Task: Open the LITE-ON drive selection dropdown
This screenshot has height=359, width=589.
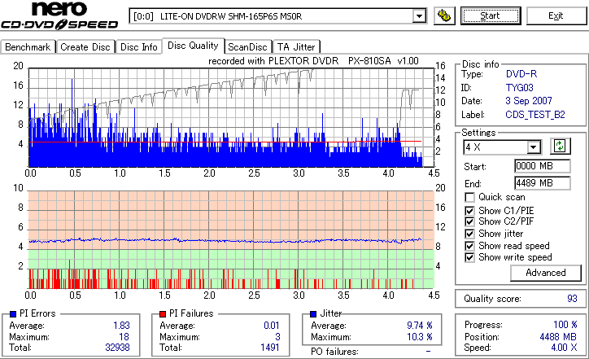Action: click(x=277, y=16)
